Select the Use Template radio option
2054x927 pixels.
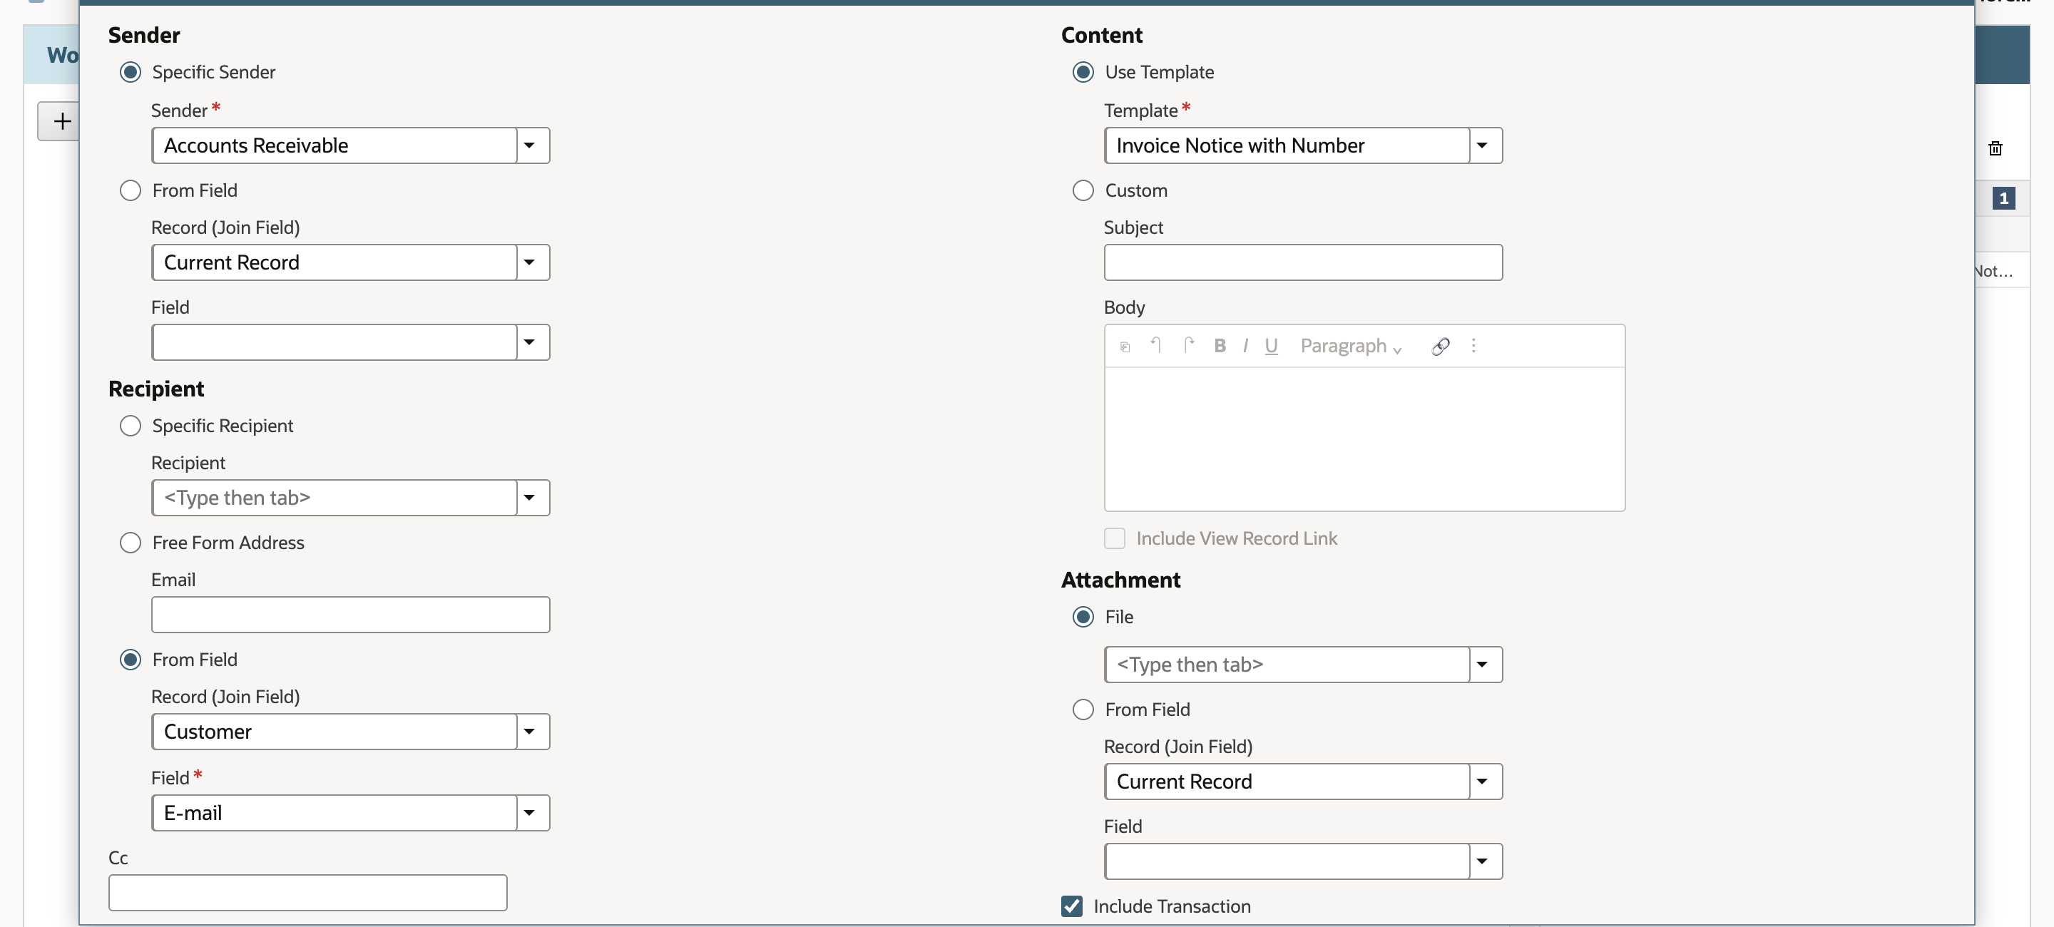pos(1083,72)
